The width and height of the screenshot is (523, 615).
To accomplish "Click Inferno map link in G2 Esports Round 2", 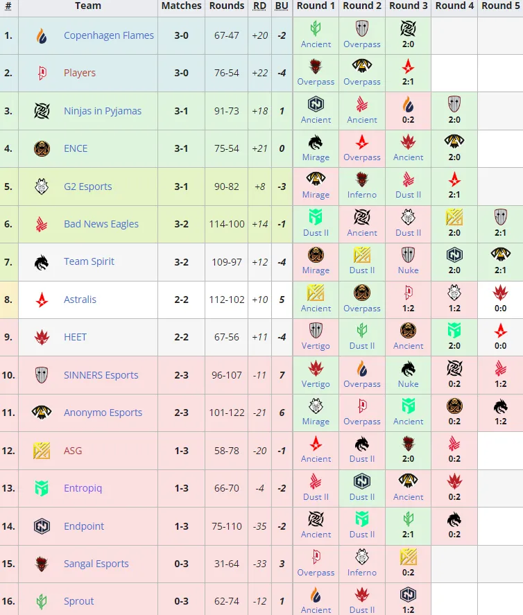I will pos(362,195).
